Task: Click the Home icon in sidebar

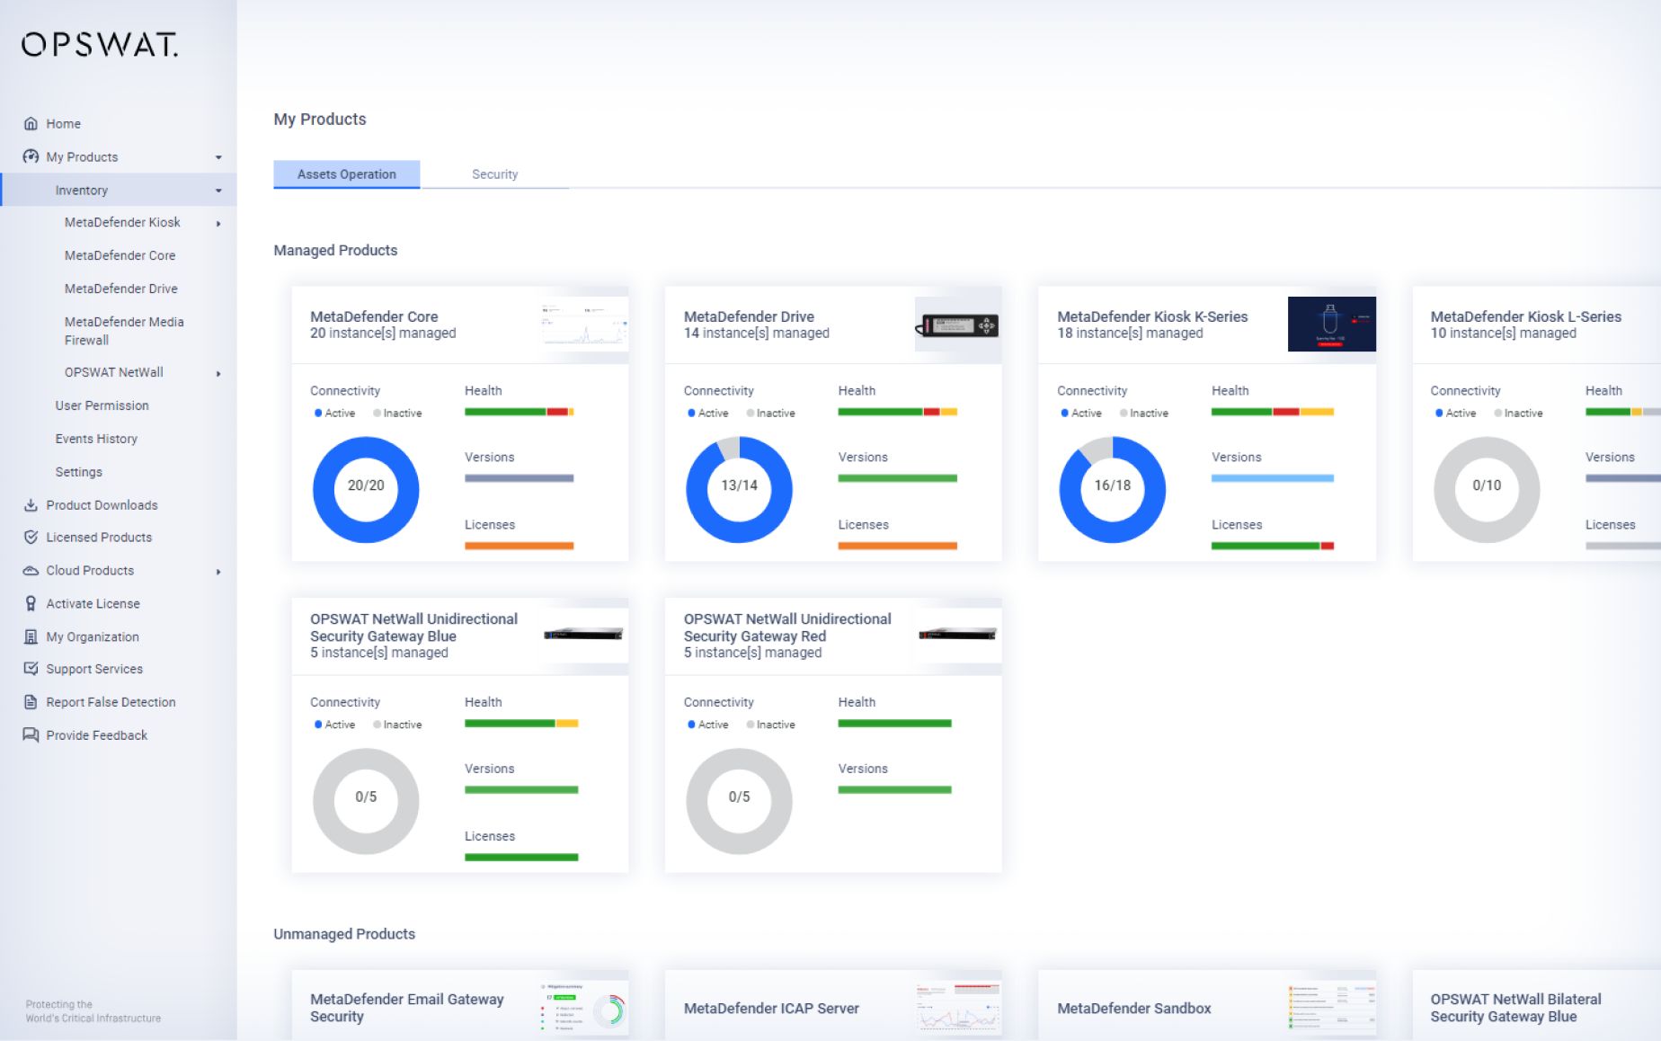Action: 31,124
